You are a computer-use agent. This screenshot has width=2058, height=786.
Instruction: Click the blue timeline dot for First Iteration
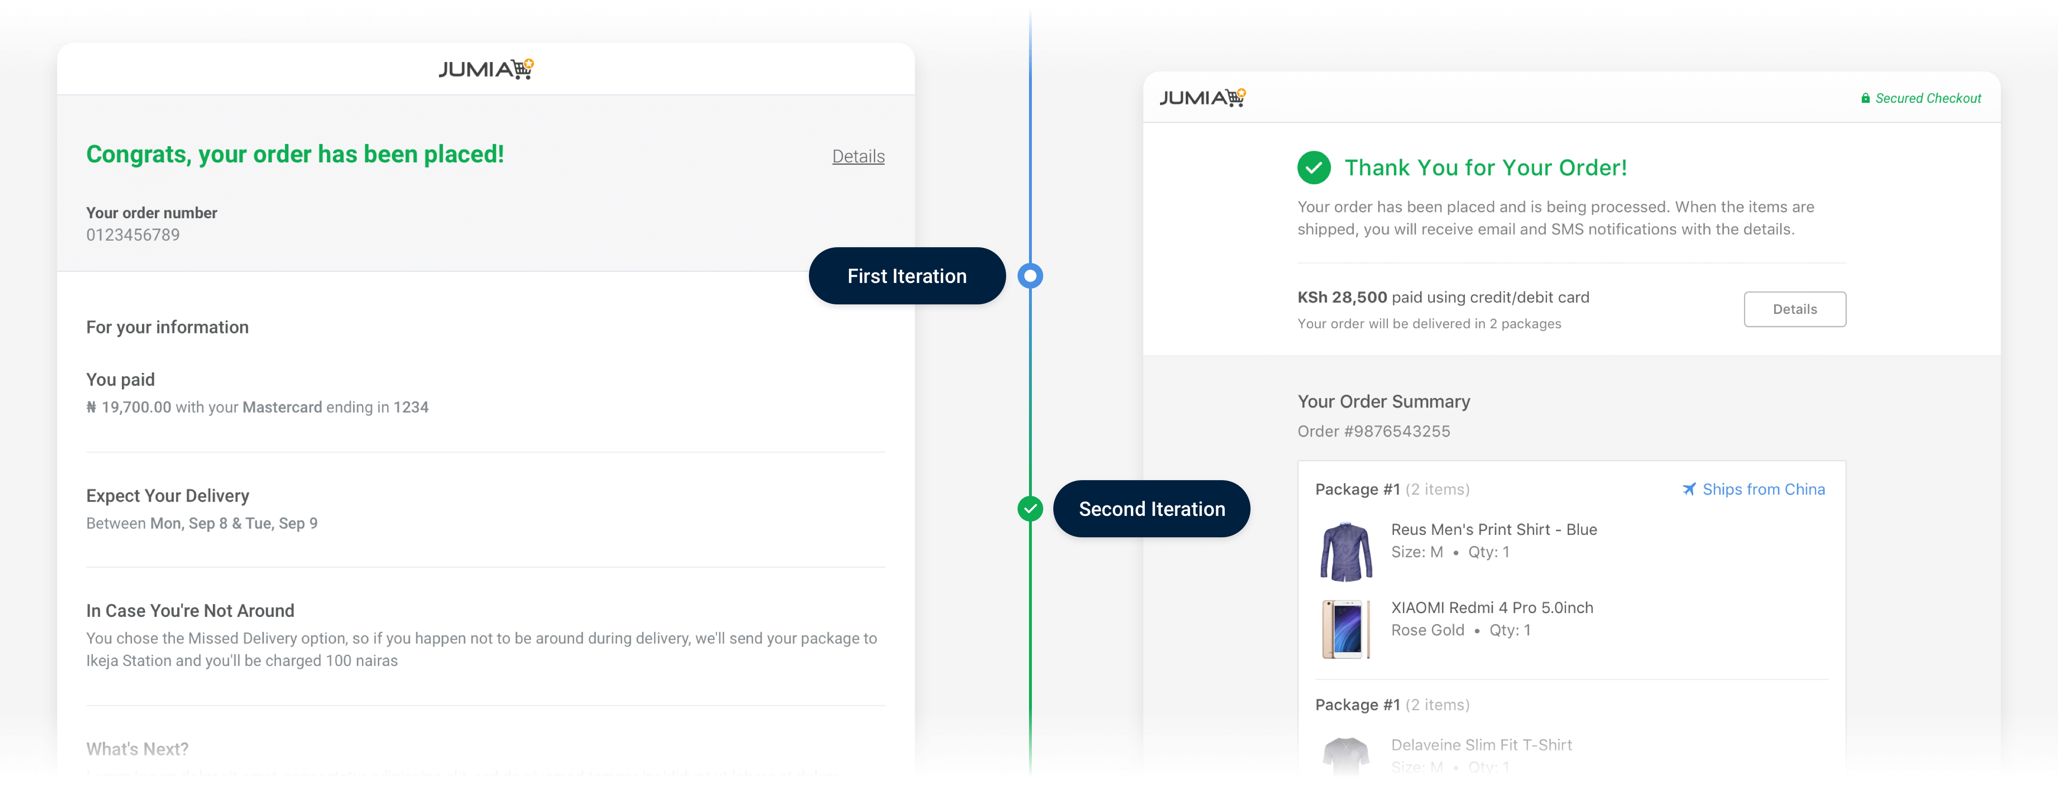tap(1030, 276)
